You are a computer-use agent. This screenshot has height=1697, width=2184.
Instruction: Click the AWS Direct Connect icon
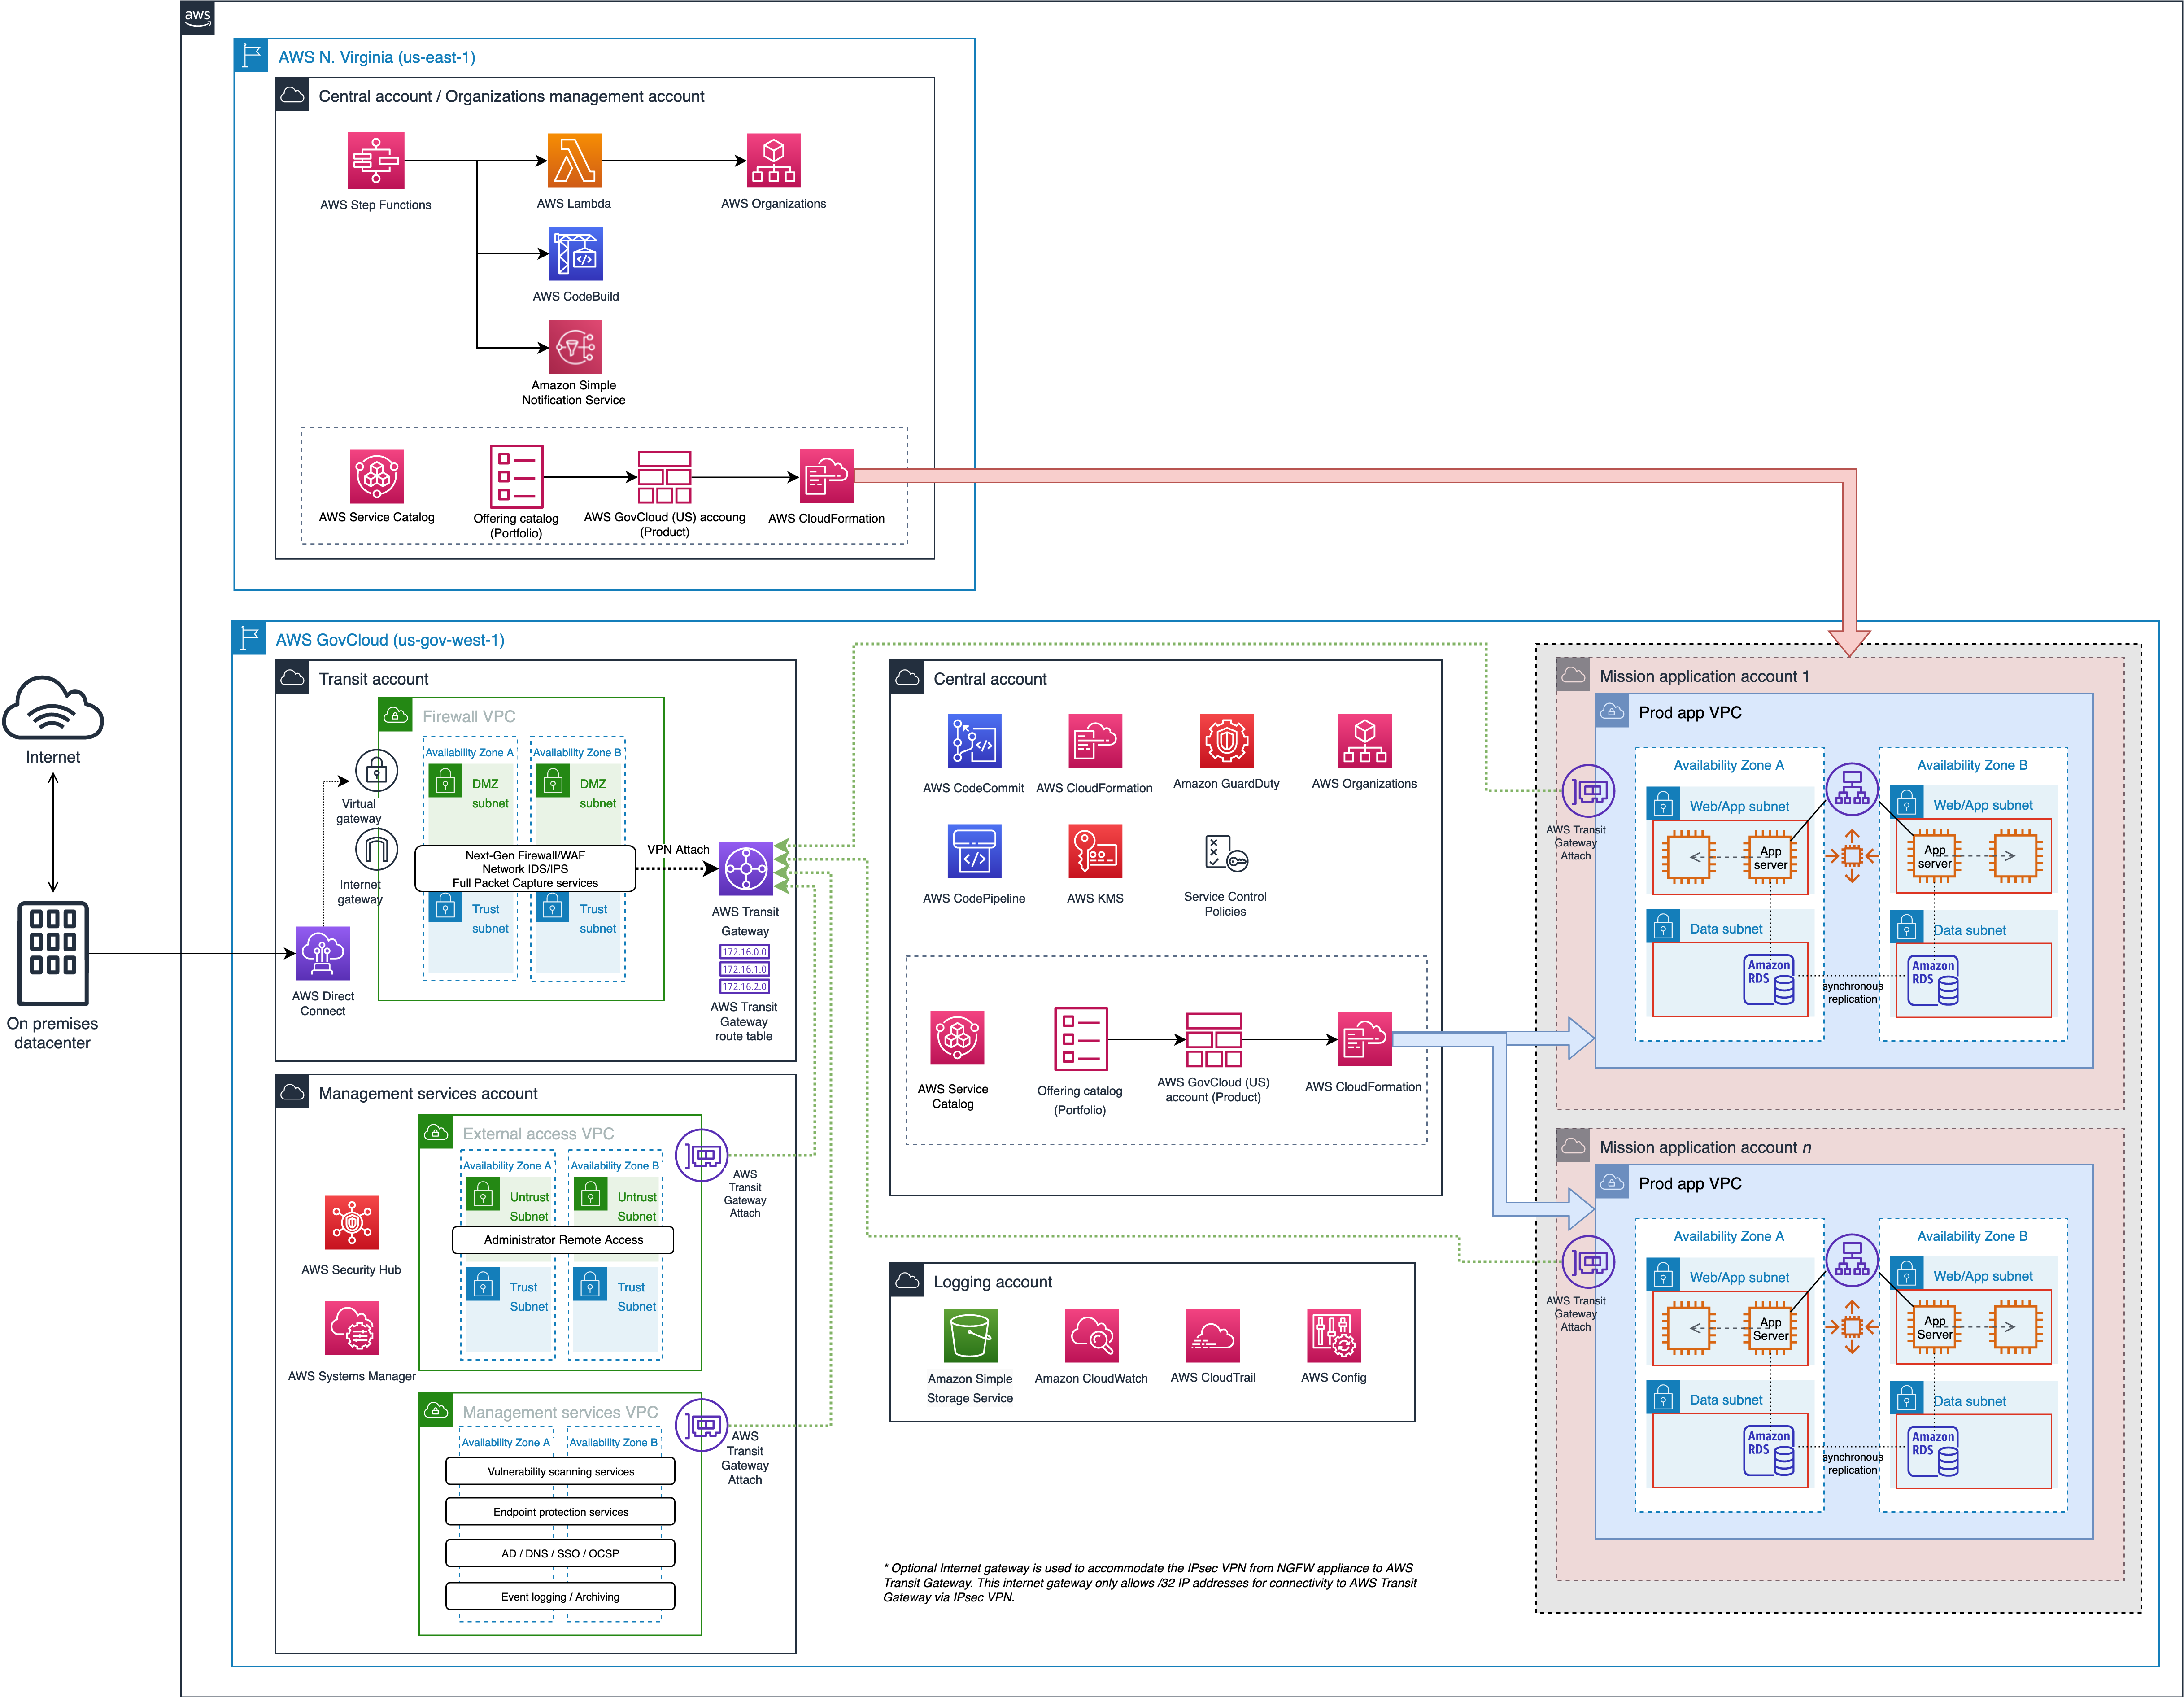click(x=322, y=953)
